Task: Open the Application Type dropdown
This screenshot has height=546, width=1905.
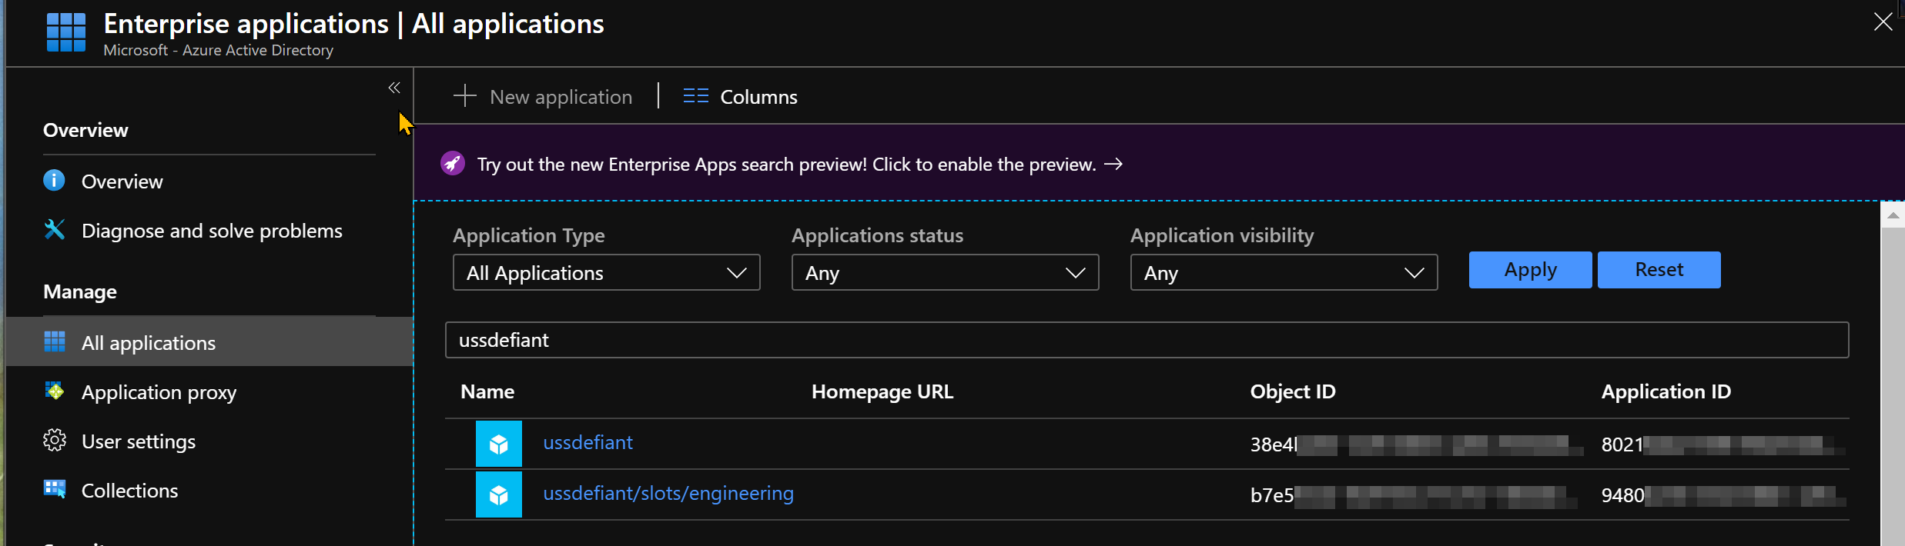Action: pos(607,273)
